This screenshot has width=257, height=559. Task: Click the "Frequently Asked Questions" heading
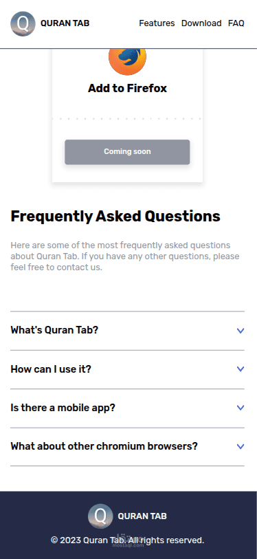(x=115, y=216)
